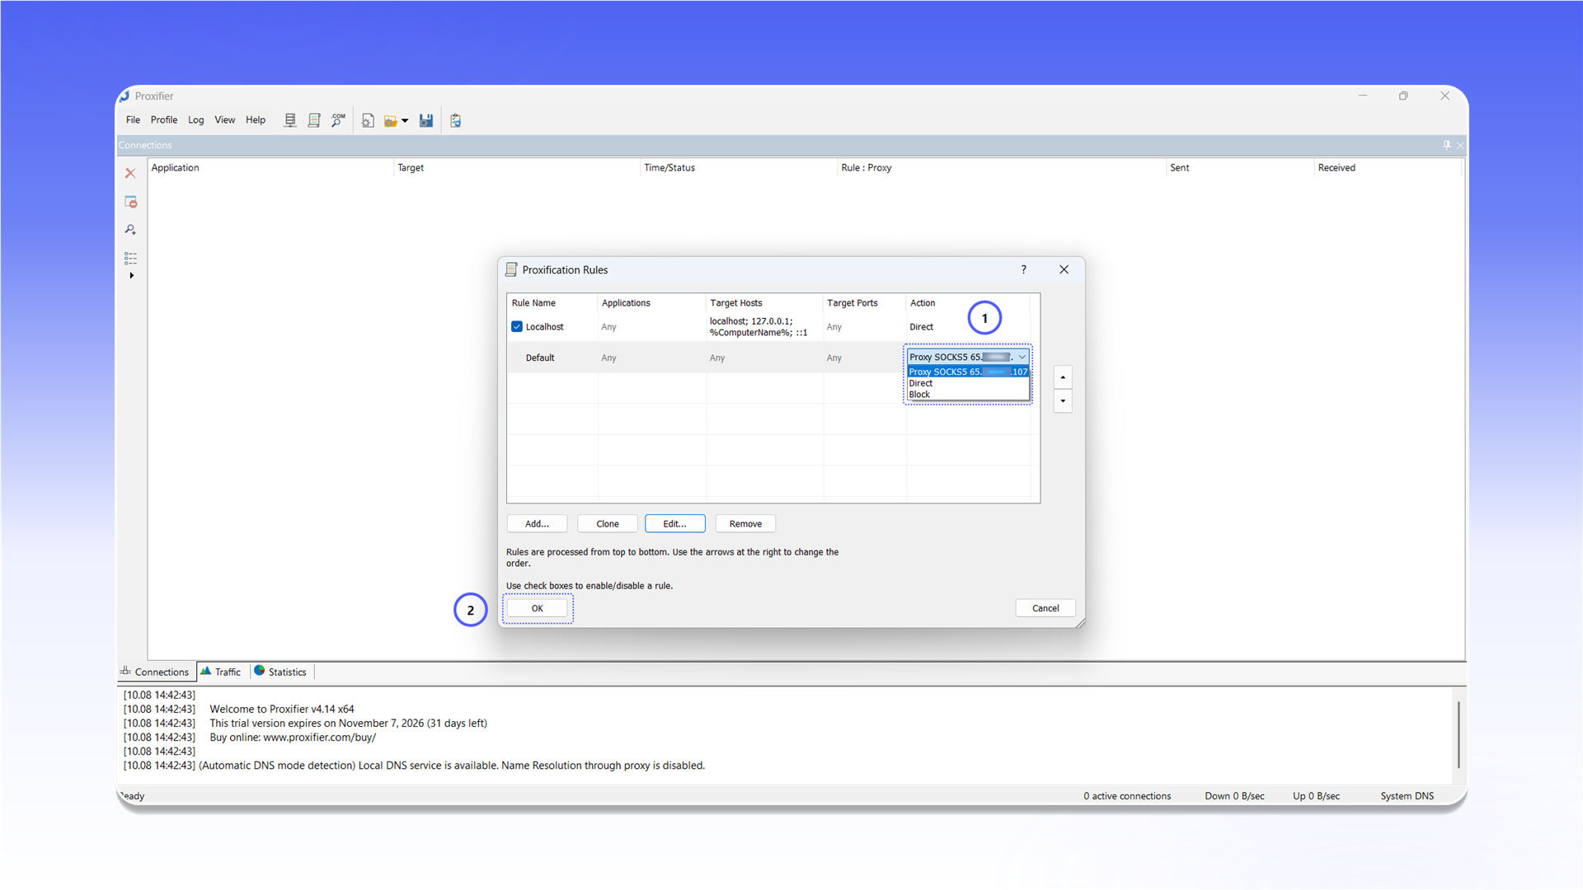Click the block application sidebar icon

click(x=130, y=202)
